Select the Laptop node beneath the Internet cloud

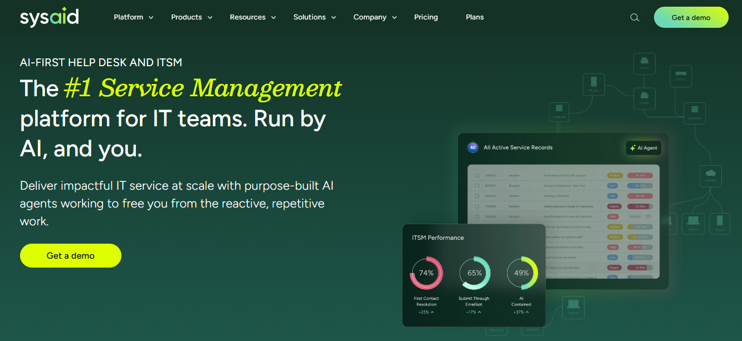693,224
